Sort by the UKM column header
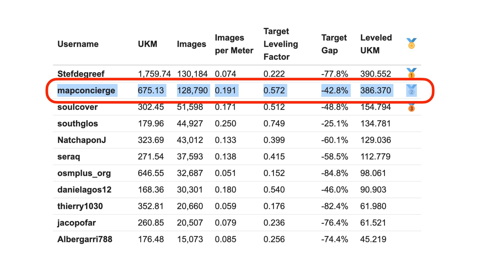Viewport: 480px width, 270px height. [x=147, y=44]
